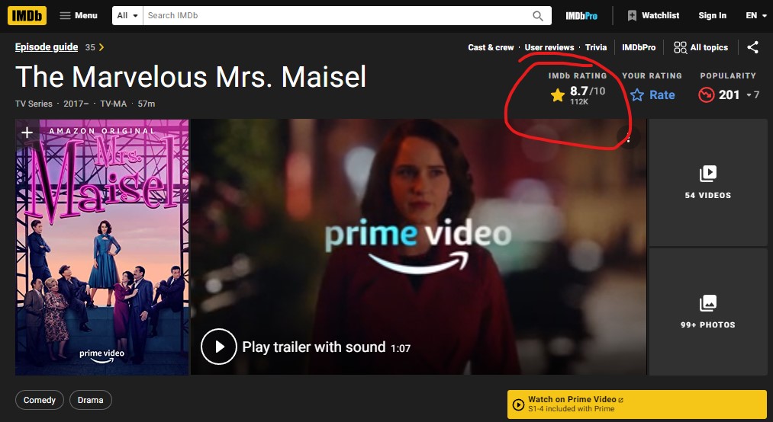Click the yellow IMDb rating star
This screenshot has height=422, width=773.
pos(558,95)
